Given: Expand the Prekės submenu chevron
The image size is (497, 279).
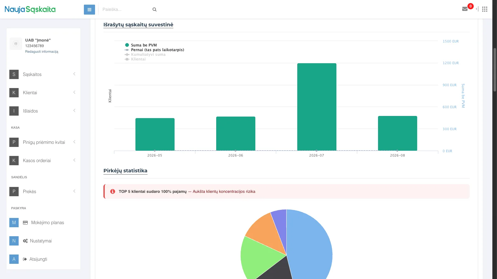Looking at the screenshot, I should 74,191.
